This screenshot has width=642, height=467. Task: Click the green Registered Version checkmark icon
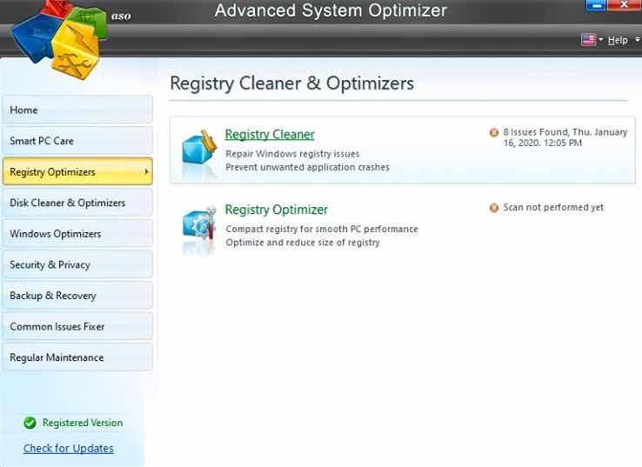30,423
